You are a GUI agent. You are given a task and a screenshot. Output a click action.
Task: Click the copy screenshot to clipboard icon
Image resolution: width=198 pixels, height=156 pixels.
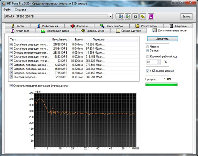tap(128, 16)
